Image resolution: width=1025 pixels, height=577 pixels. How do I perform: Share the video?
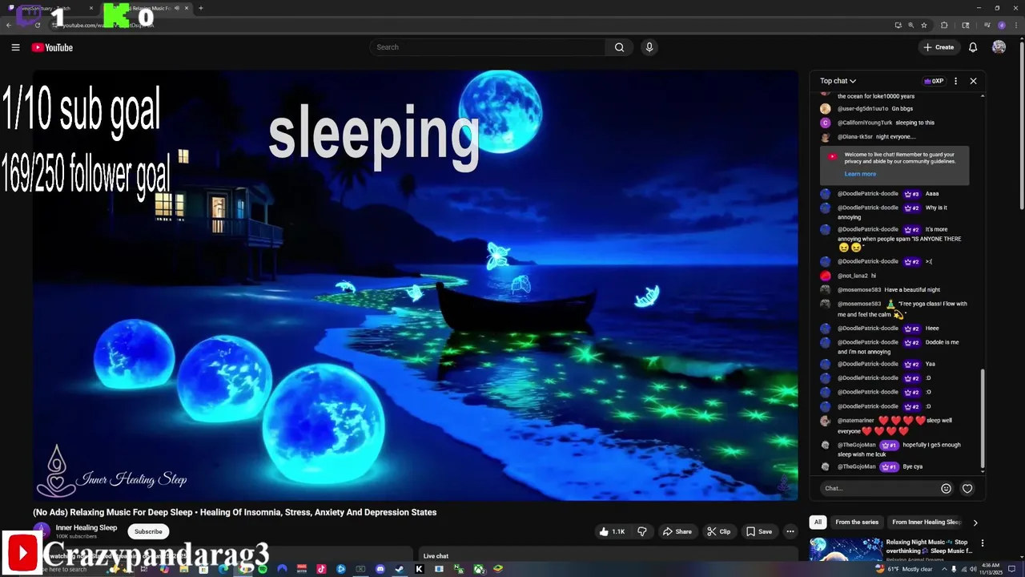[x=677, y=531]
